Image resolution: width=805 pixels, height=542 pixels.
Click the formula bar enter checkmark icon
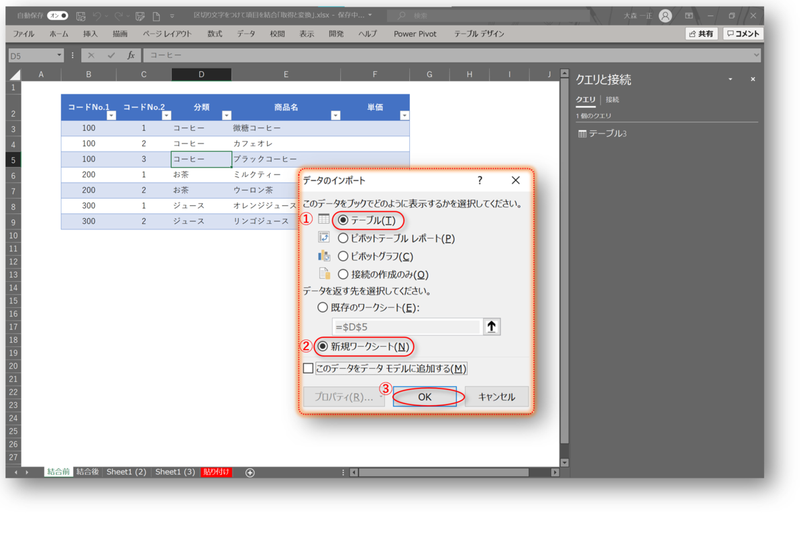(x=111, y=56)
